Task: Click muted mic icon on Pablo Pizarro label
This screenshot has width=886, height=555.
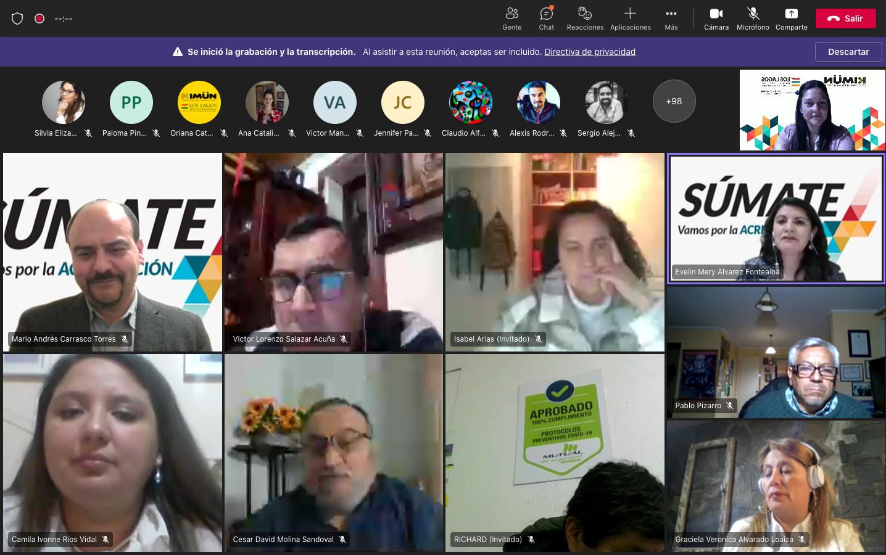Action: 730,406
